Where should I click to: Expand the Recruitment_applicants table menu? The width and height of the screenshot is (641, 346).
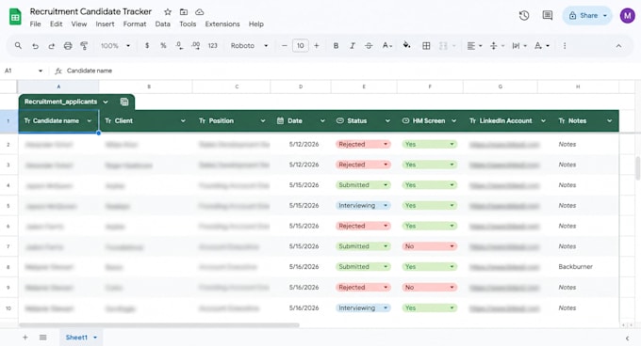(x=106, y=102)
